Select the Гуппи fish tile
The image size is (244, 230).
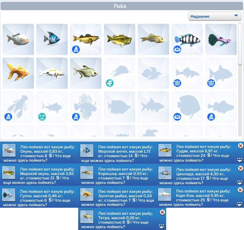click(221, 39)
